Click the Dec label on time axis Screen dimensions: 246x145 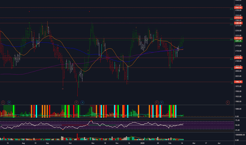117,143
